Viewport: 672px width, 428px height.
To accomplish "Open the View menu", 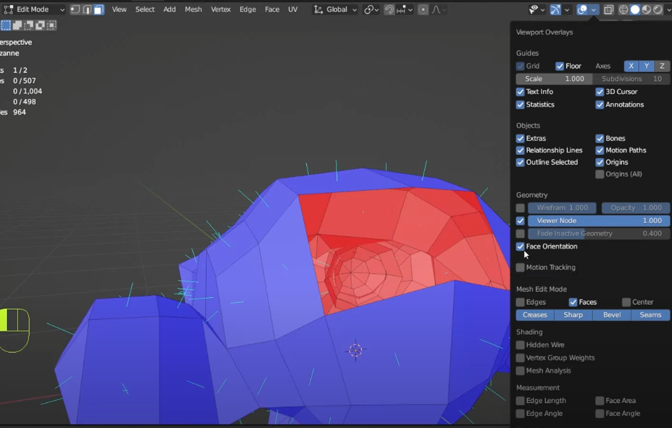I will pyautogui.click(x=119, y=9).
